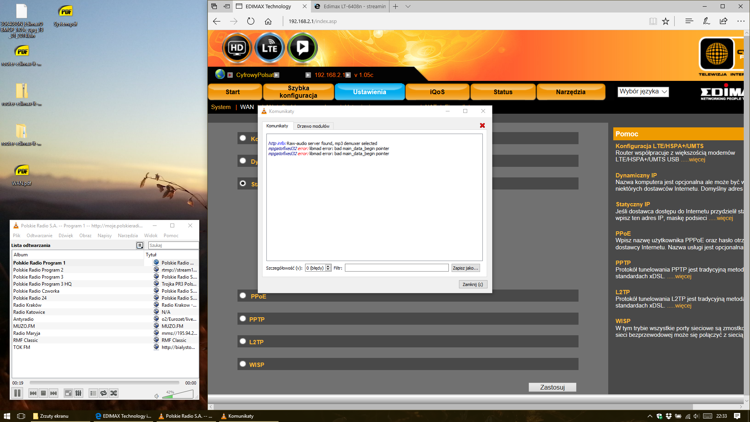Click the play icon in the banner
This screenshot has height=422, width=750.
point(302,48)
